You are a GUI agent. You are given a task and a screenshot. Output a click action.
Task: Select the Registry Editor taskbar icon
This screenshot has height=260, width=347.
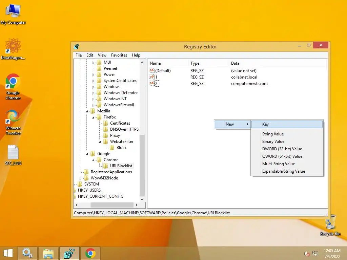pyautogui.click(x=69, y=253)
